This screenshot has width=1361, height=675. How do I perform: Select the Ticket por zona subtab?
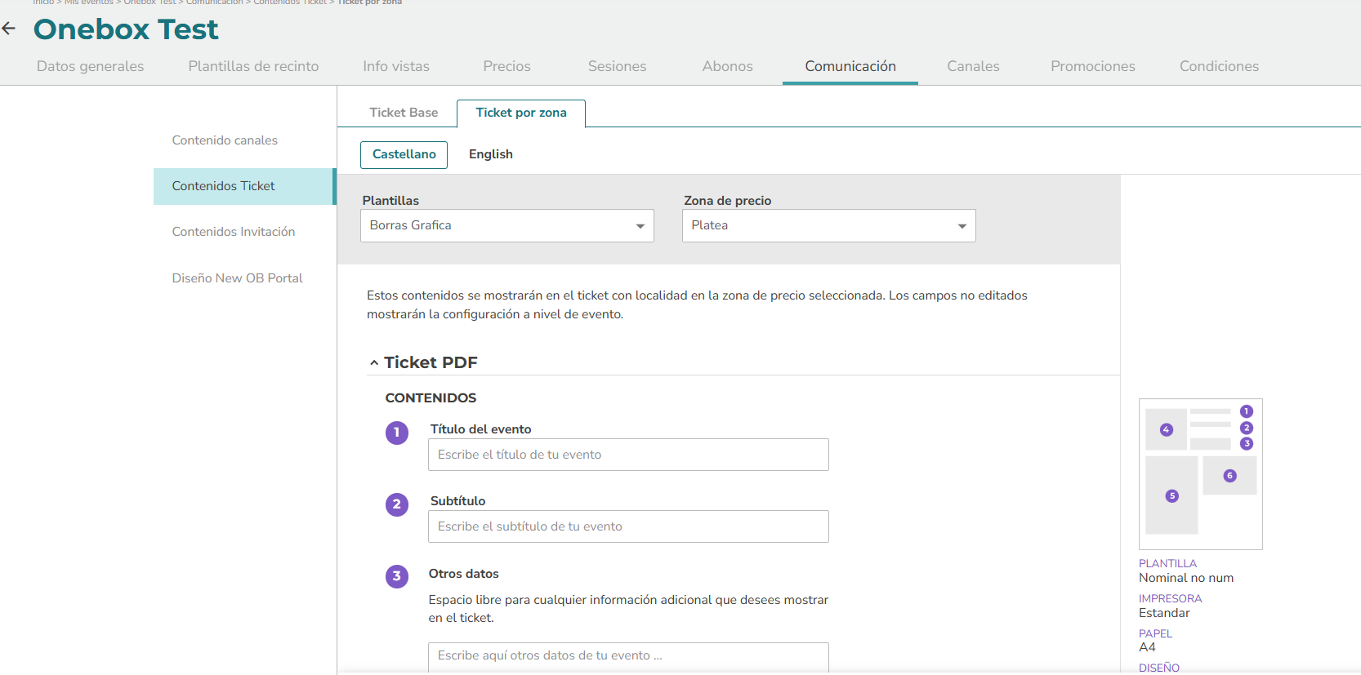(x=521, y=113)
